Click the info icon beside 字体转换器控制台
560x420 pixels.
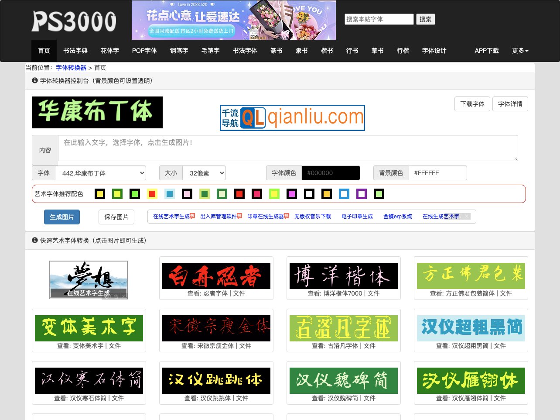34,81
